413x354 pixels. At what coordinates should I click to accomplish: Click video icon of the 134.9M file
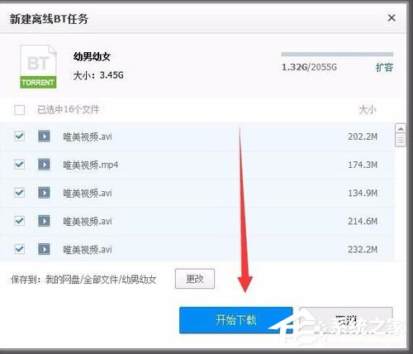44,193
